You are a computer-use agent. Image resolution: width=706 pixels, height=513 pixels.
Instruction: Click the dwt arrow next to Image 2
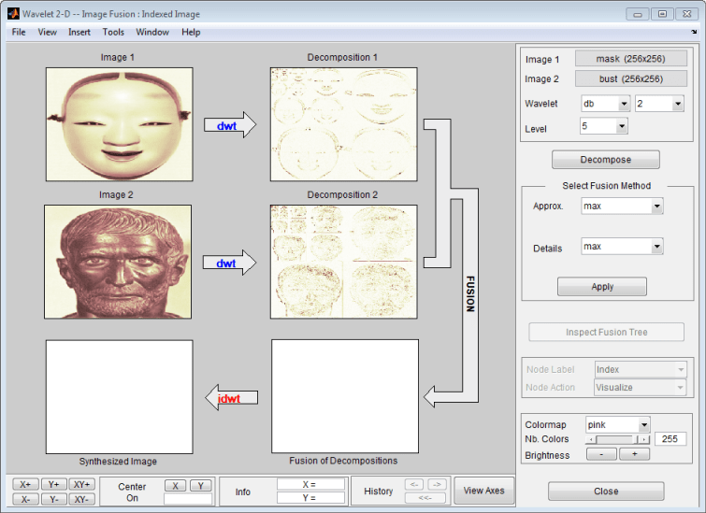point(230,263)
